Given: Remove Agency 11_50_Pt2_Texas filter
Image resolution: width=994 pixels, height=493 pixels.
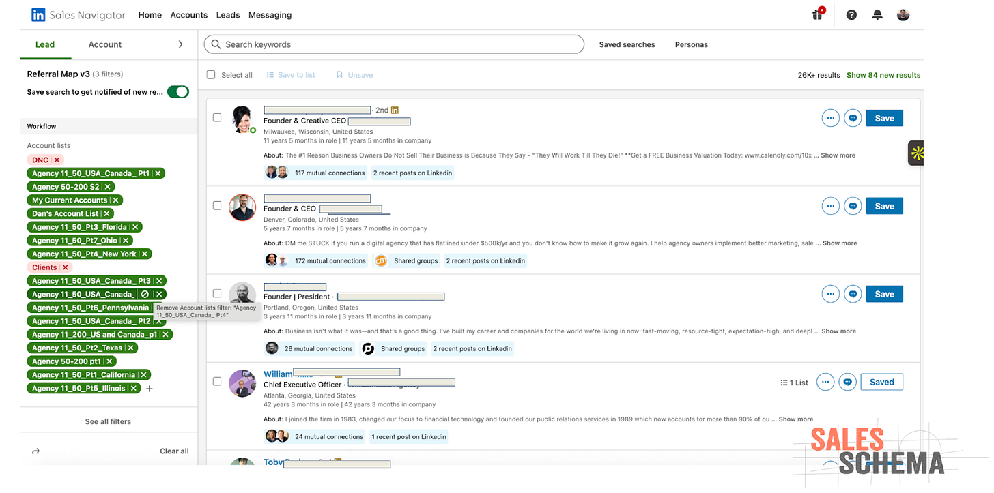Looking at the screenshot, I should [x=131, y=348].
